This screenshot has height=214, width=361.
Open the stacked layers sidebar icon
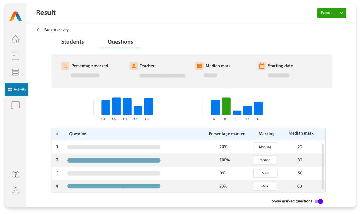pos(15,72)
